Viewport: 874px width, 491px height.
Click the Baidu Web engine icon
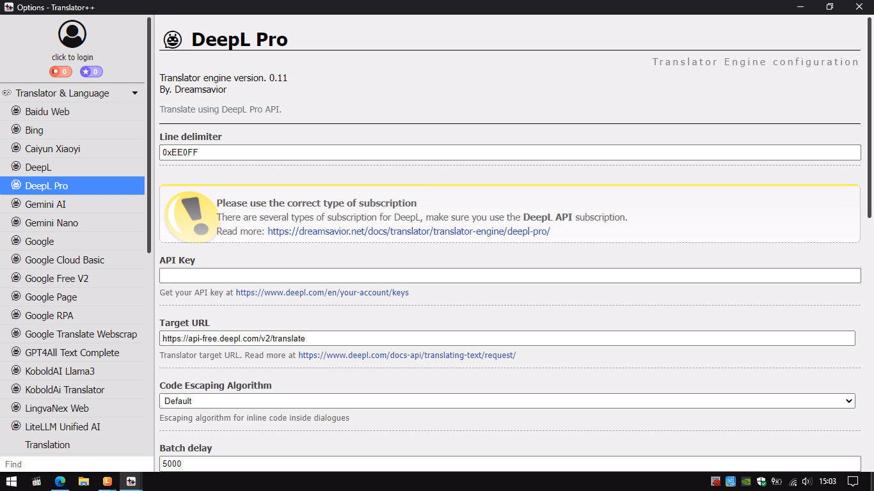click(16, 111)
